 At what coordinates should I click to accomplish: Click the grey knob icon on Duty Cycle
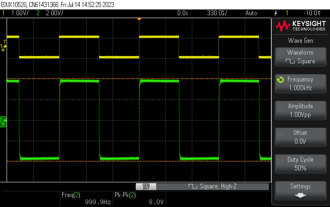(280, 160)
